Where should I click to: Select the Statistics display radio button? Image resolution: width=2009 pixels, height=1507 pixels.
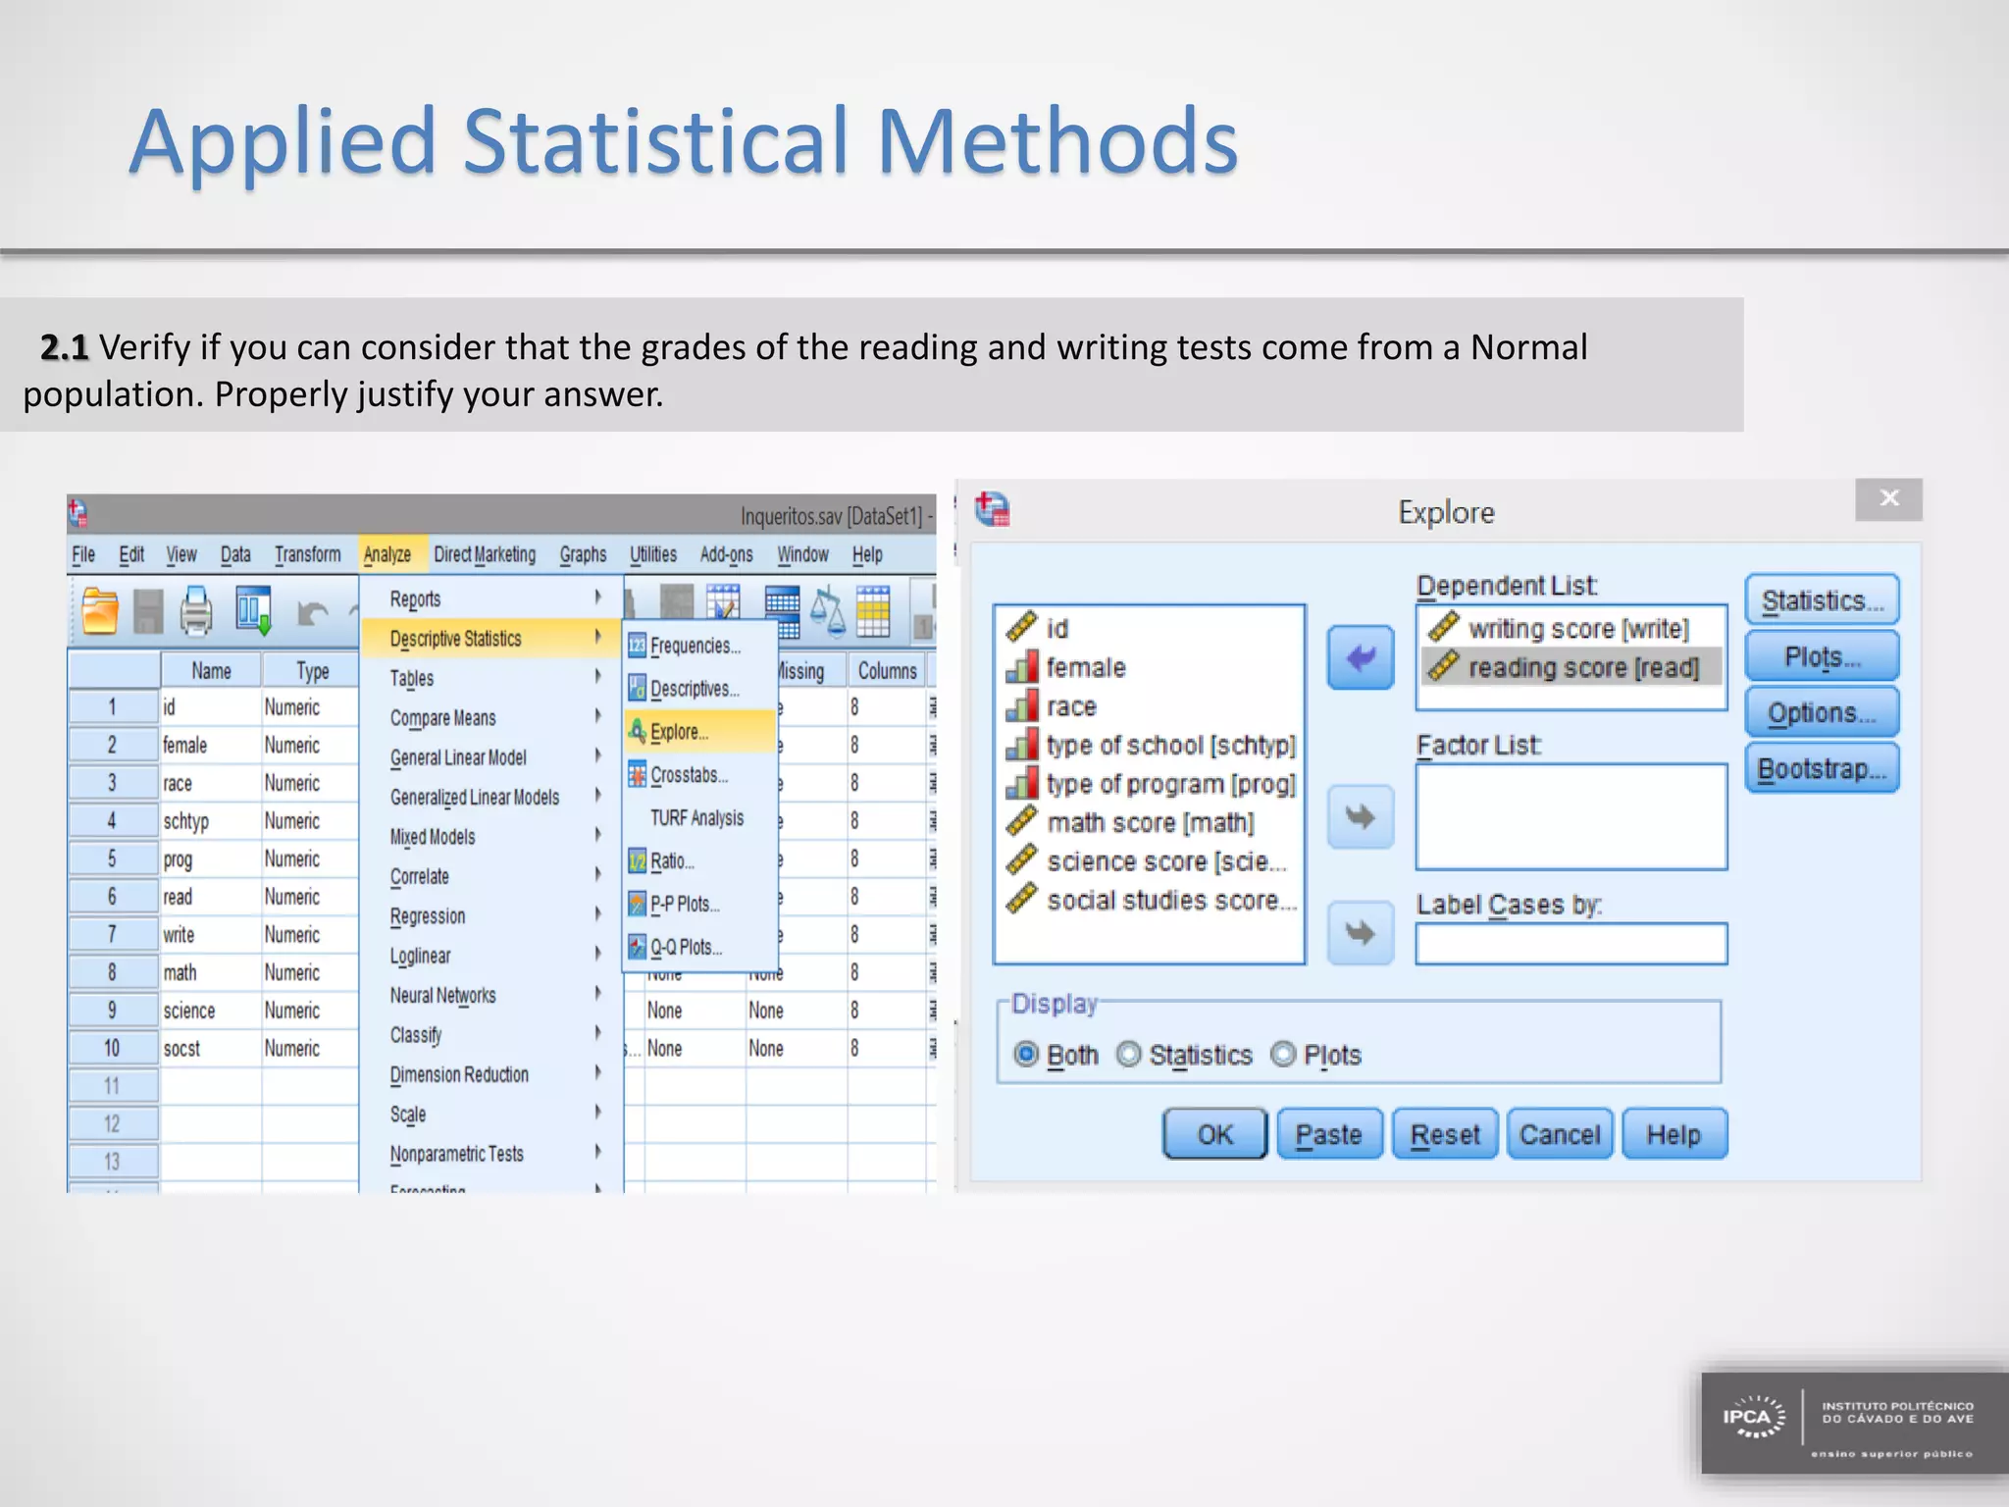point(1129,1055)
